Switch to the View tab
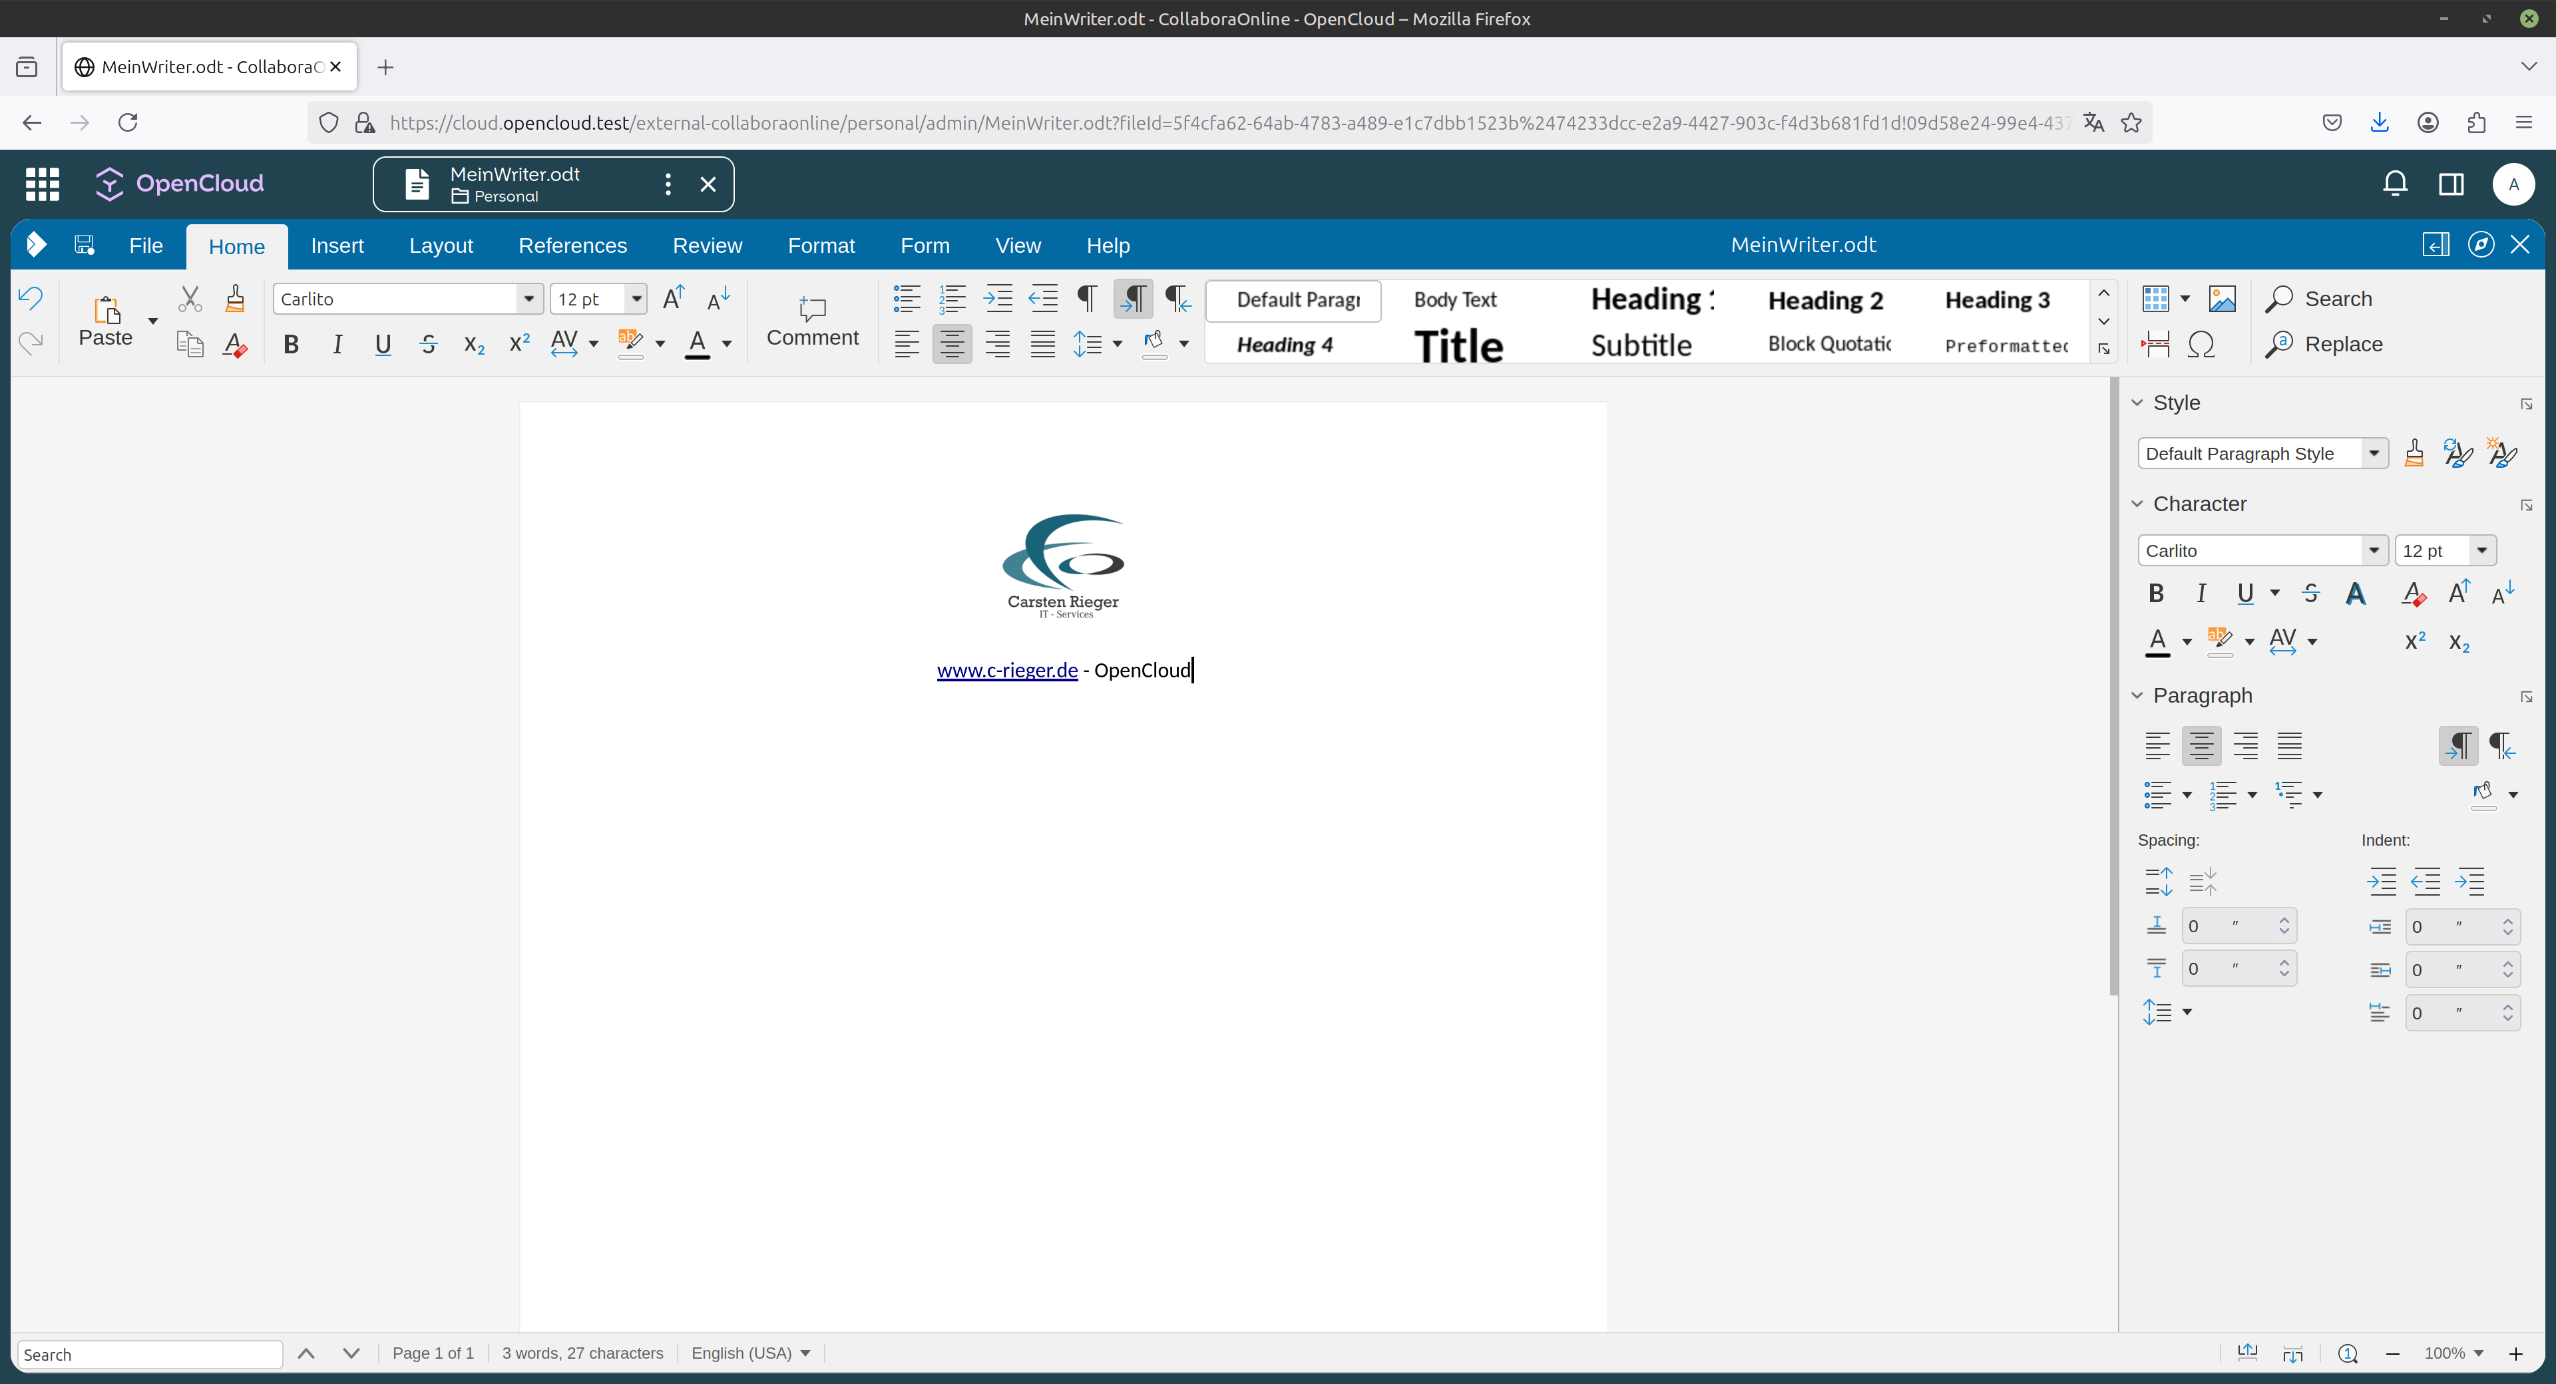This screenshot has height=1384, width=2556. tap(1018, 245)
